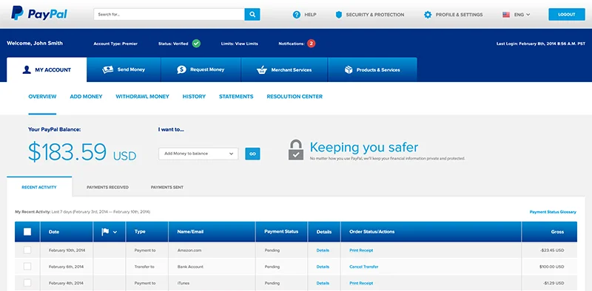Click the Logout button
The image size is (592, 291).
(x=567, y=14)
